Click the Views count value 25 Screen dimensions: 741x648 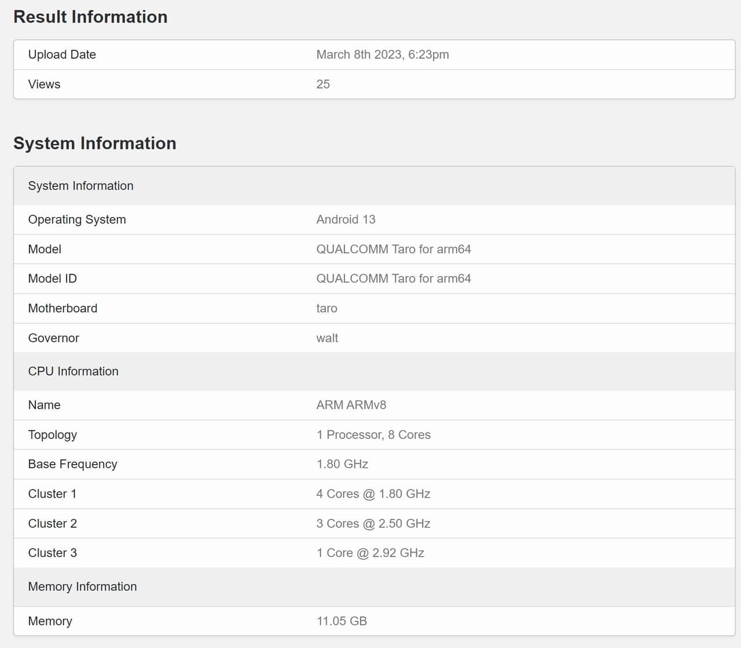[323, 84]
